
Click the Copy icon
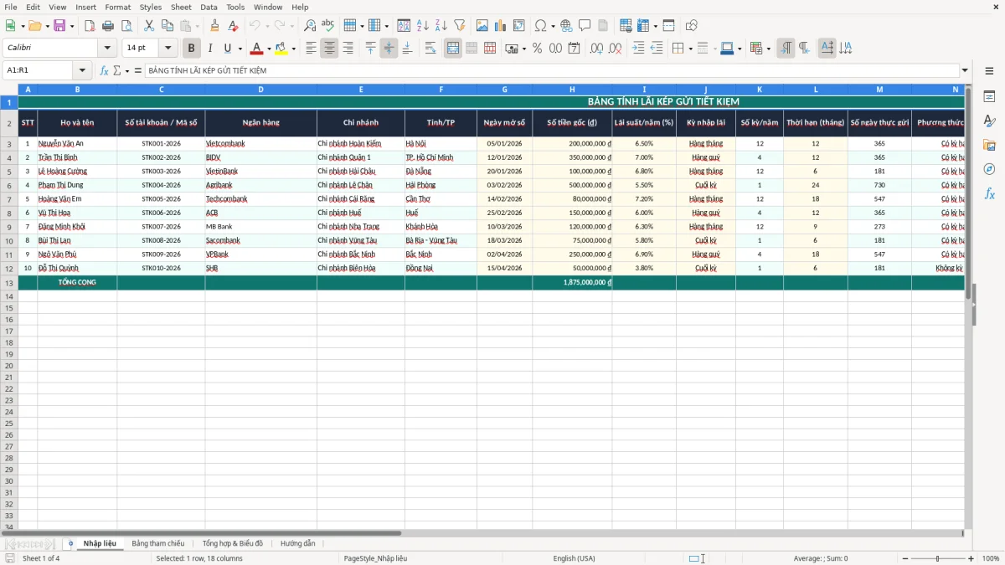coord(167,26)
